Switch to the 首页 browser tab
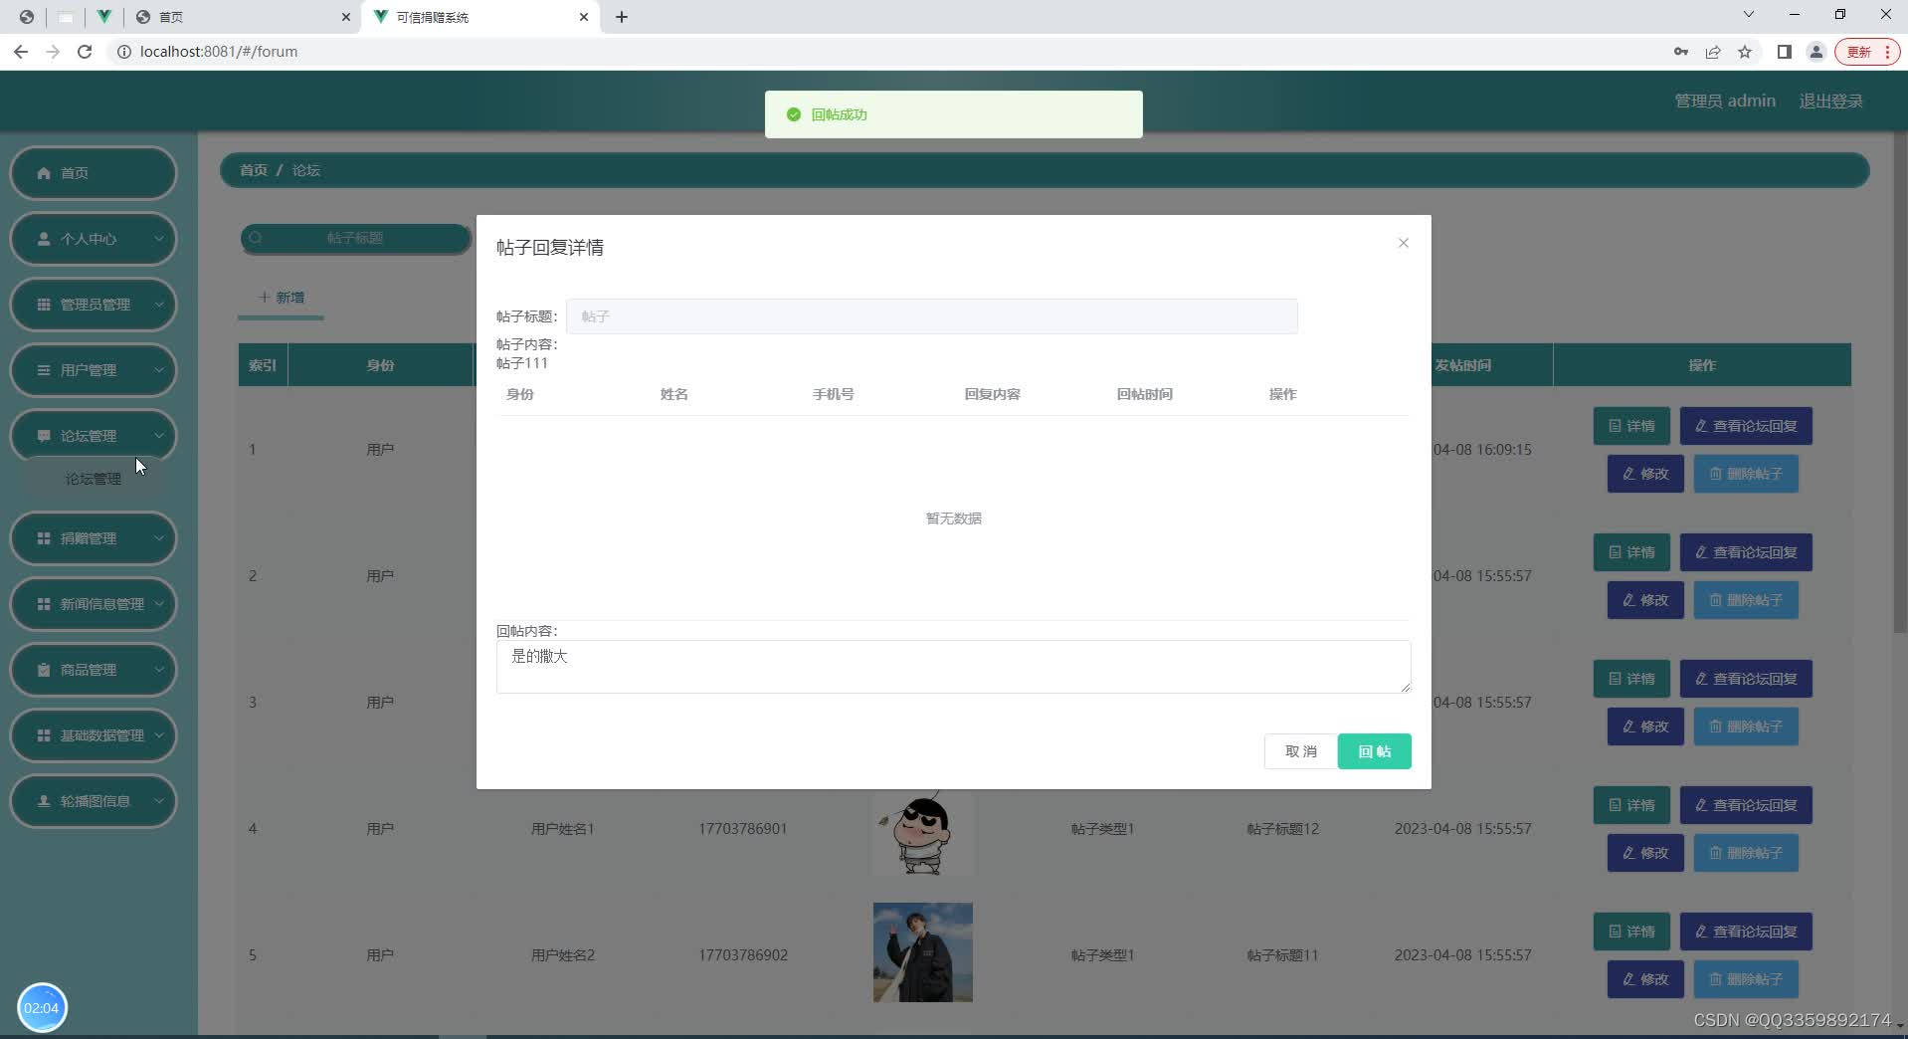Image resolution: width=1908 pixels, height=1039 pixels. click(x=244, y=17)
